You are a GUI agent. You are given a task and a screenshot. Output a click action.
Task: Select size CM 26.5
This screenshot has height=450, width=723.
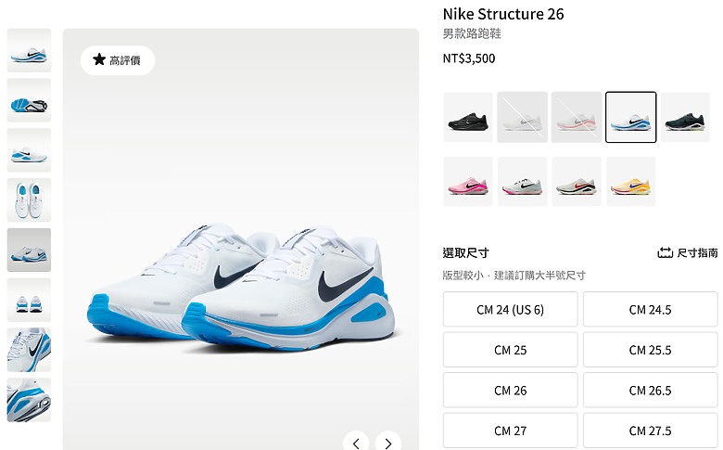click(650, 391)
